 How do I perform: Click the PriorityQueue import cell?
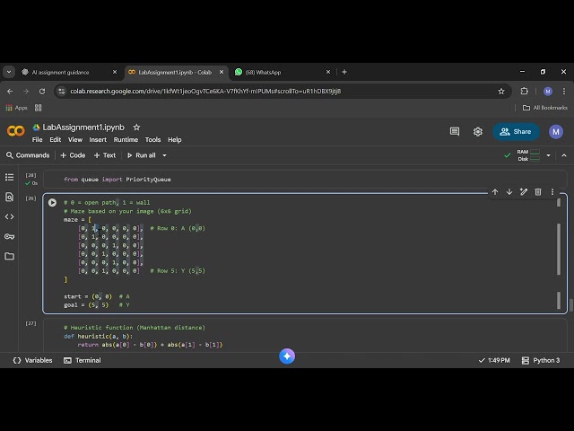point(305,180)
